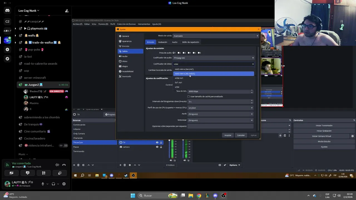Open the Audio settings category in sidebar
The image size is (356, 200).
130,56
